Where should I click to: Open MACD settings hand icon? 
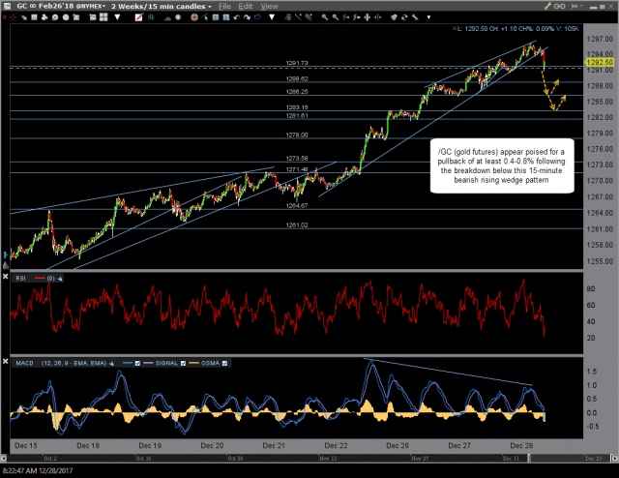click(x=111, y=364)
